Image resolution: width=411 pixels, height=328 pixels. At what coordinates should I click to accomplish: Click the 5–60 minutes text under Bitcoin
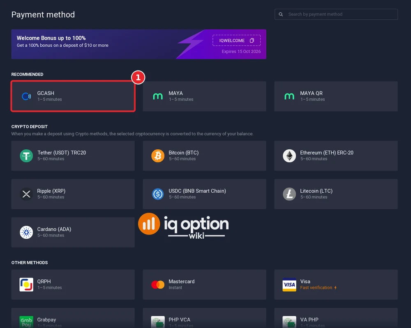pyautogui.click(x=182, y=159)
